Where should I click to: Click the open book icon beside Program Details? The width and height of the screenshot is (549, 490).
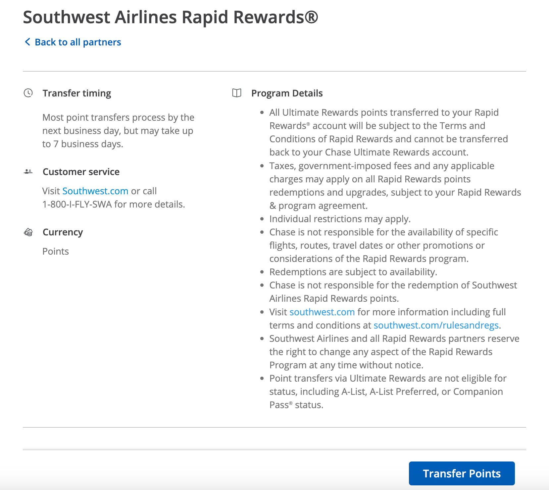click(237, 93)
